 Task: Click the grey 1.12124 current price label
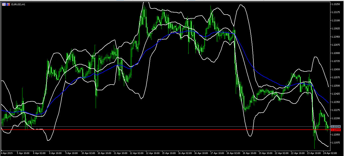pyautogui.click(x=336, y=126)
